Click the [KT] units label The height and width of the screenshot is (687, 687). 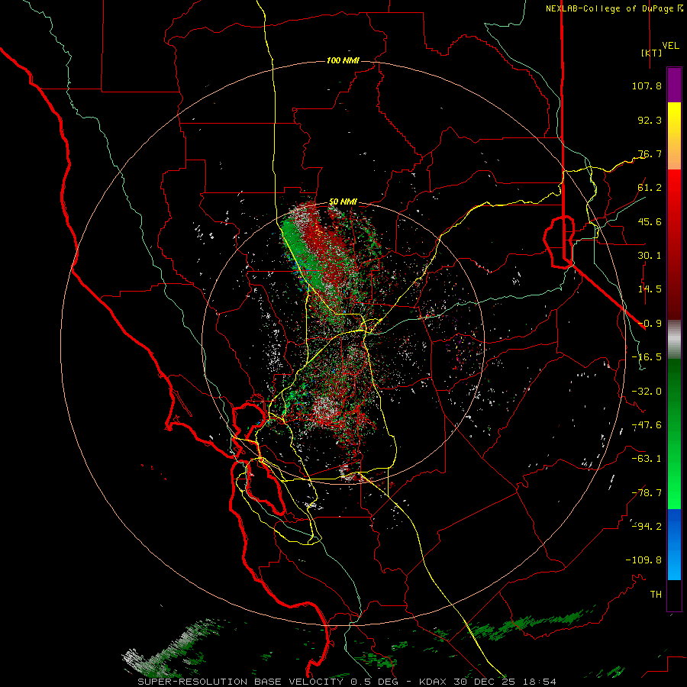652,53
